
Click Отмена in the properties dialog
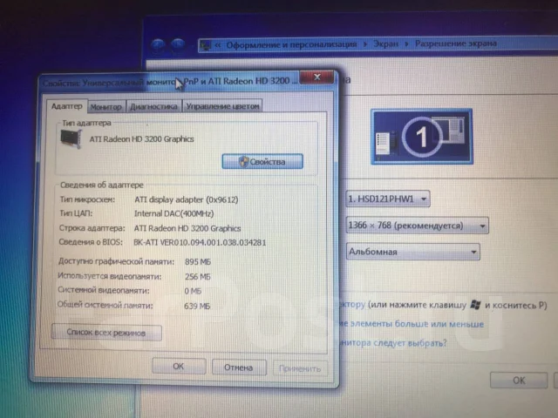tap(239, 367)
